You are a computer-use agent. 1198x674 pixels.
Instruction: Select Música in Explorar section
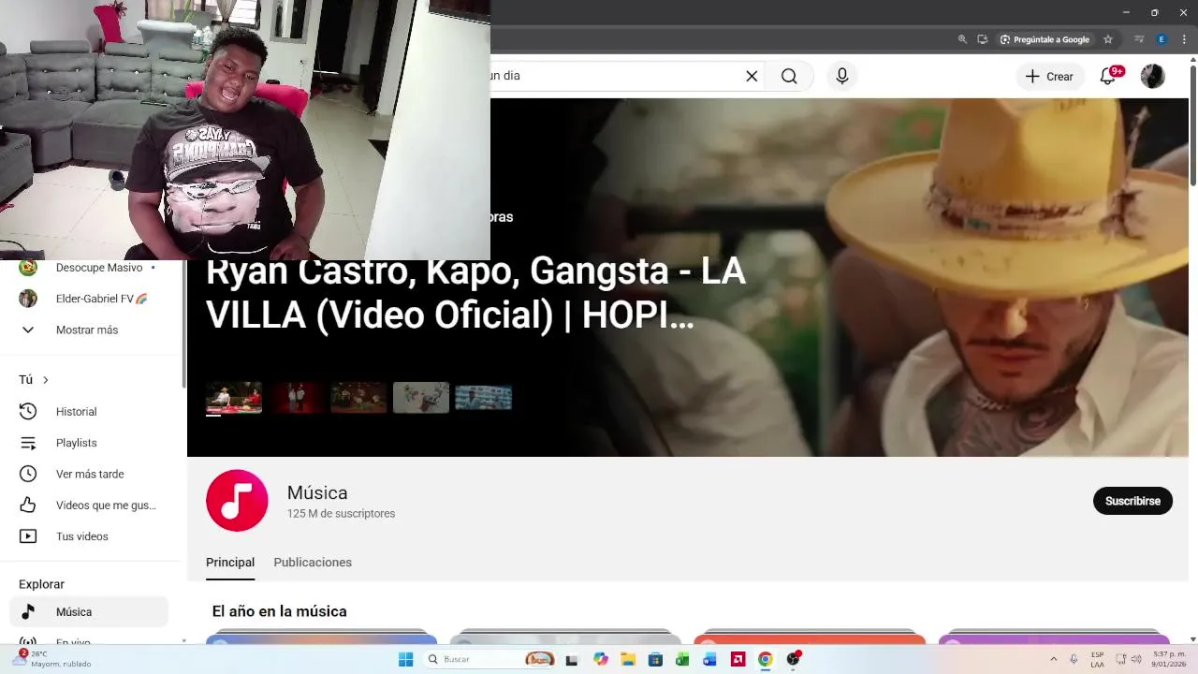point(89,612)
